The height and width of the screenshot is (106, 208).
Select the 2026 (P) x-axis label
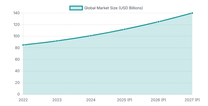pos(158,100)
